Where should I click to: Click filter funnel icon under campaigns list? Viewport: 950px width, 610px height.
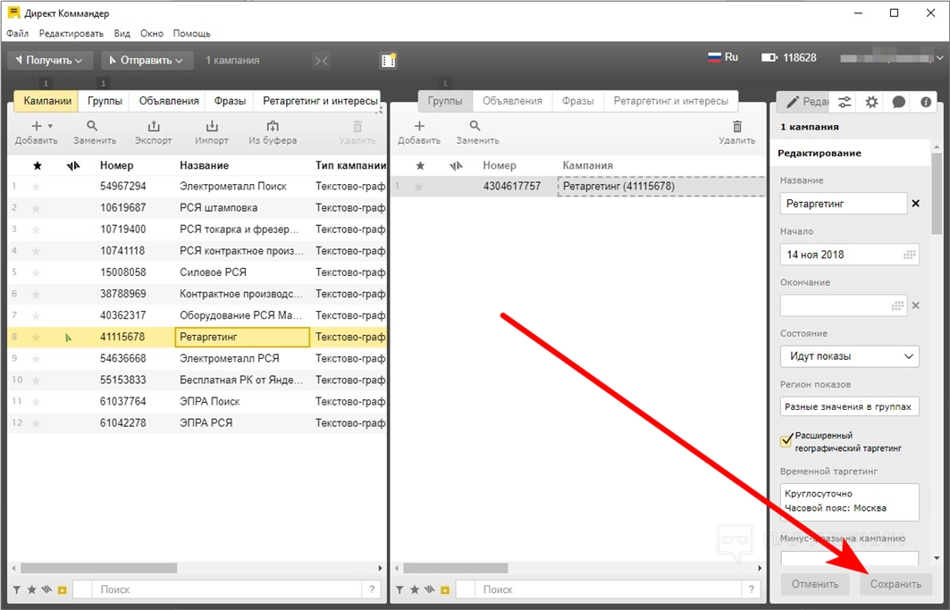coord(17,589)
